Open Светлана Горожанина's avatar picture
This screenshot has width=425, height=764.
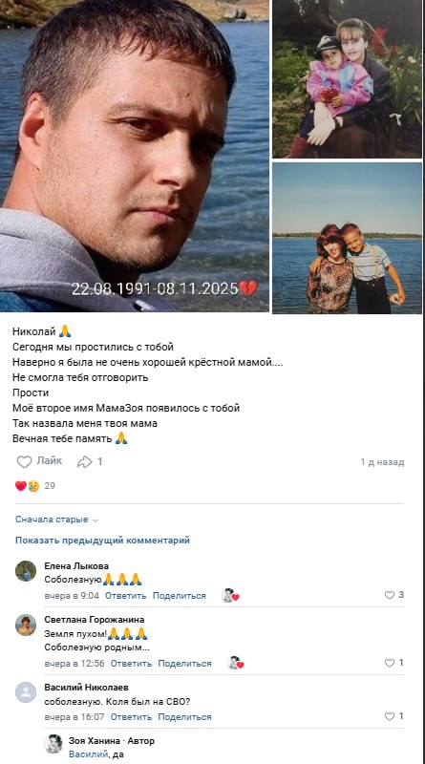coord(26,625)
